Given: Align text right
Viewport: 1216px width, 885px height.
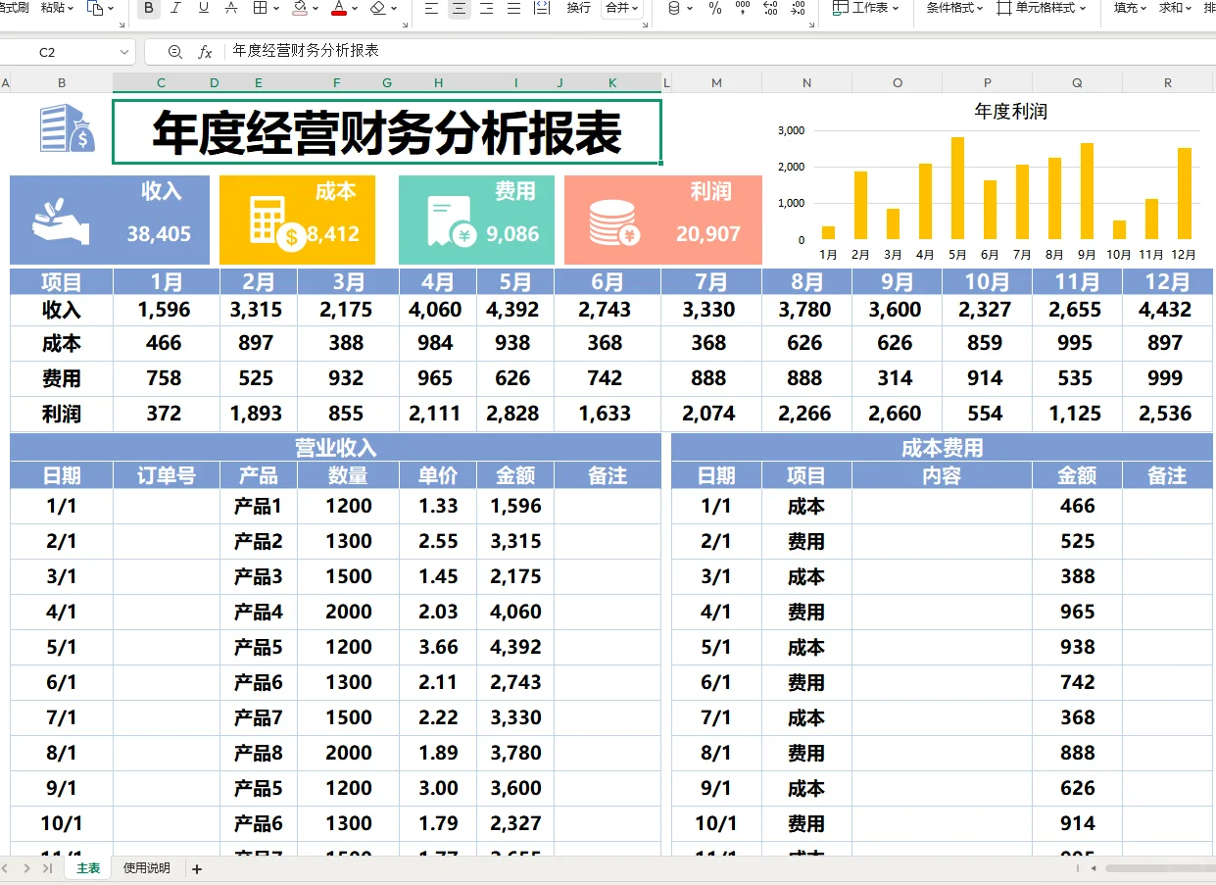Looking at the screenshot, I should click(487, 8).
